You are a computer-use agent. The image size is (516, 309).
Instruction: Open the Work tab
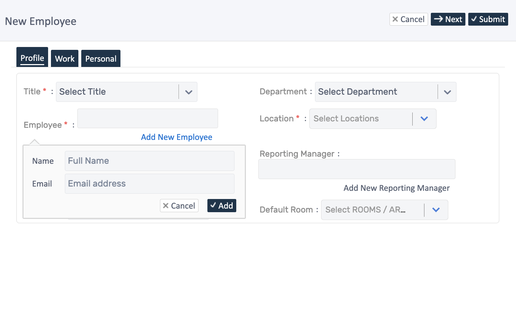[64, 59]
